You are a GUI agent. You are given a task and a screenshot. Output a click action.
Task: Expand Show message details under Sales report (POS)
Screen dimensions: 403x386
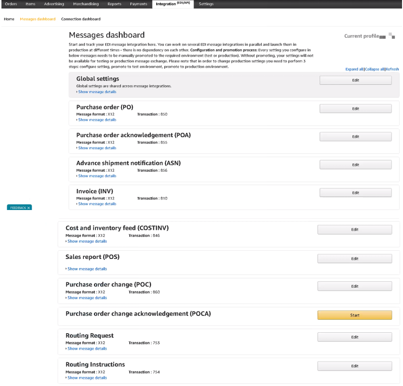87,269
